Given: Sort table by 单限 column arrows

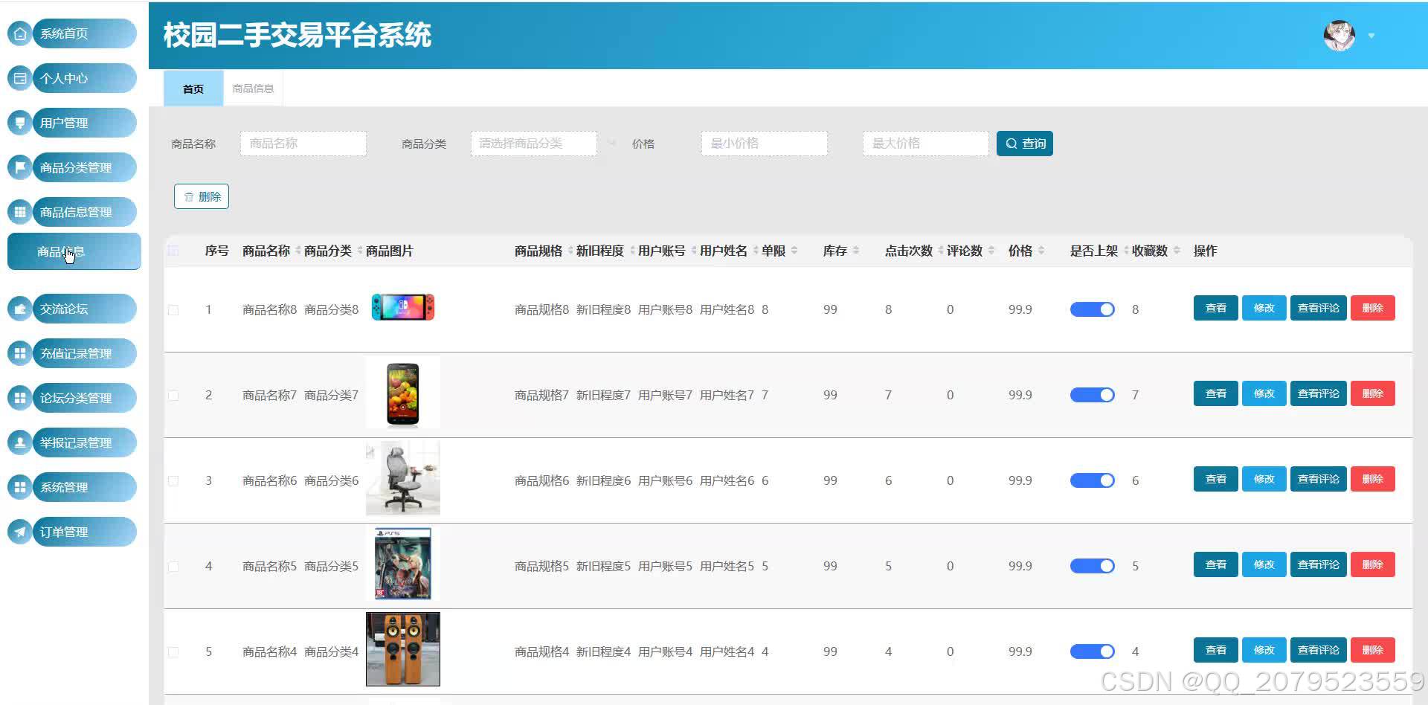Looking at the screenshot, I should click(x=794, y=251).
